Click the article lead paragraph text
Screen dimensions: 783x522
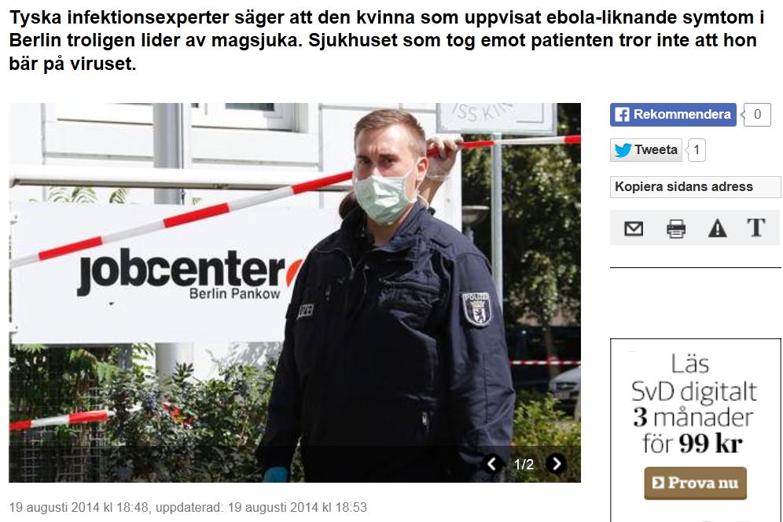[x=387, y=40]
